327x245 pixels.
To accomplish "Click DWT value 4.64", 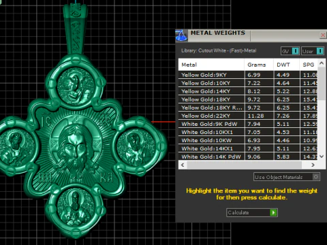I will tap(283, 83).
